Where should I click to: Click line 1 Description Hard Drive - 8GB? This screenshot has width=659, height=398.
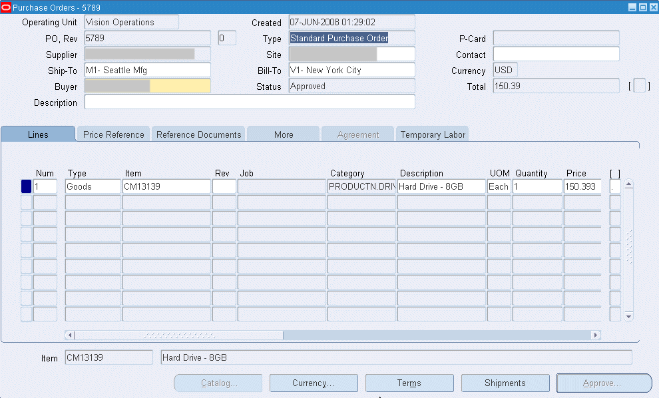click(441, 186)
